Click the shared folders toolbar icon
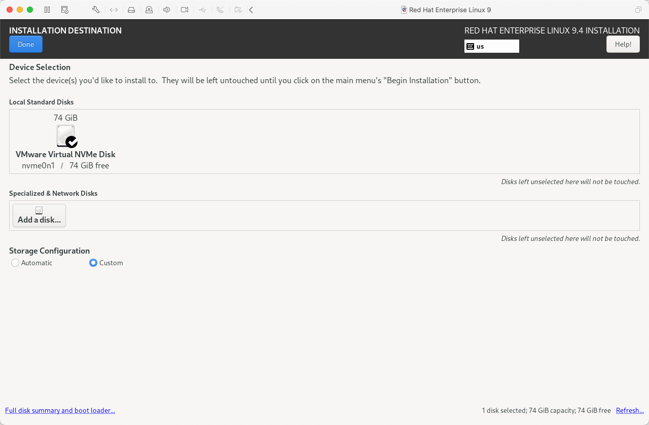649x425 pixels. [x=238, y=10]
